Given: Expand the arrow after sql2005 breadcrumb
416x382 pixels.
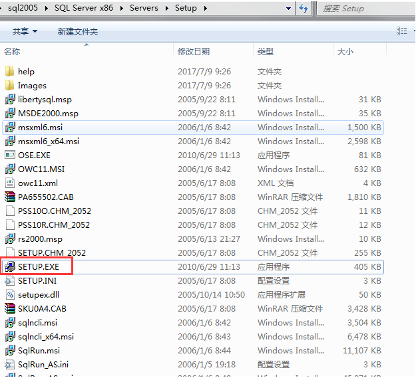Looking at the screenshot, I should point(47,8).
